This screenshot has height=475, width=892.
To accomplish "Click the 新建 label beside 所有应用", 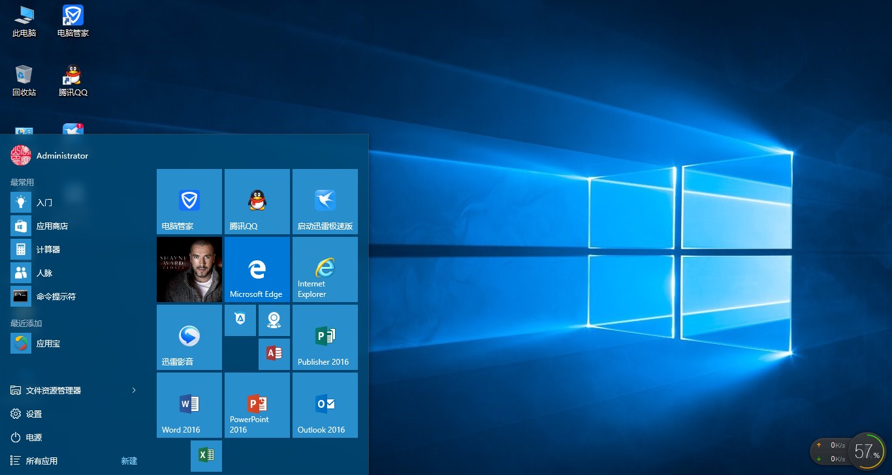I will point(129,461).
